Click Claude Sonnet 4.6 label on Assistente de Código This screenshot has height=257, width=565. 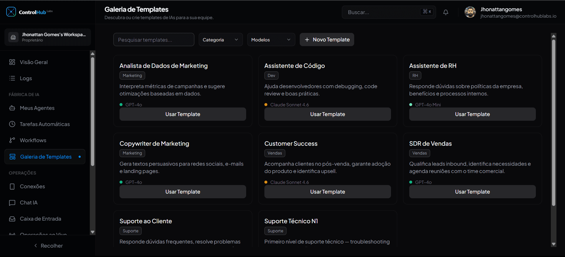click(x=289, y=105)
